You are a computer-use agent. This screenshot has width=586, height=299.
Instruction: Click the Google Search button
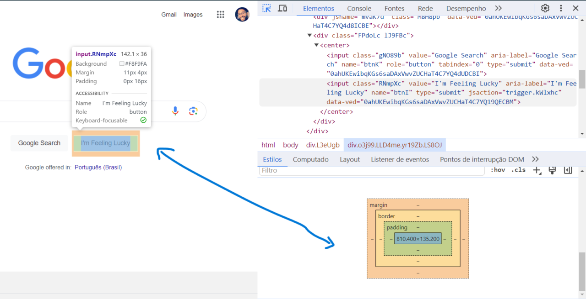(39, 143)
